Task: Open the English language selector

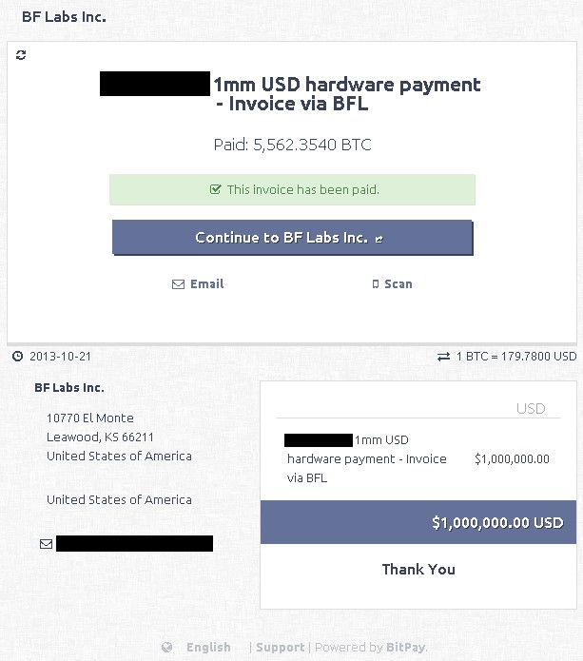Action: tap(208, 648)
